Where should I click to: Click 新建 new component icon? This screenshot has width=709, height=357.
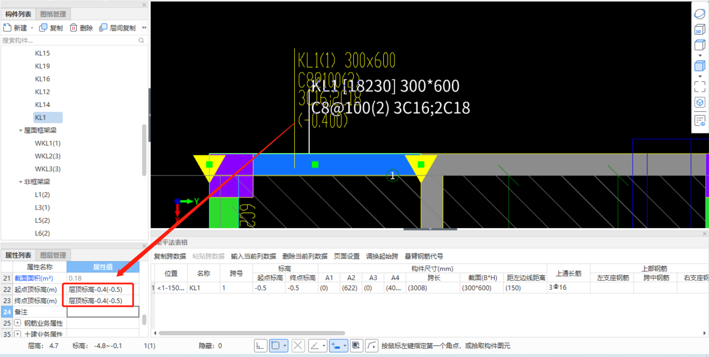7,27
